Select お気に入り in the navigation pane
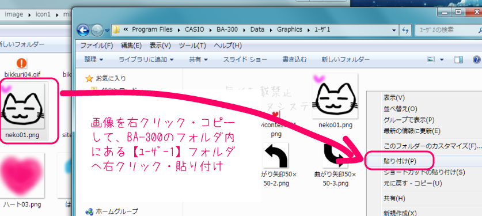The width and height of the screenshot is (482, 216). click(111, 79)
